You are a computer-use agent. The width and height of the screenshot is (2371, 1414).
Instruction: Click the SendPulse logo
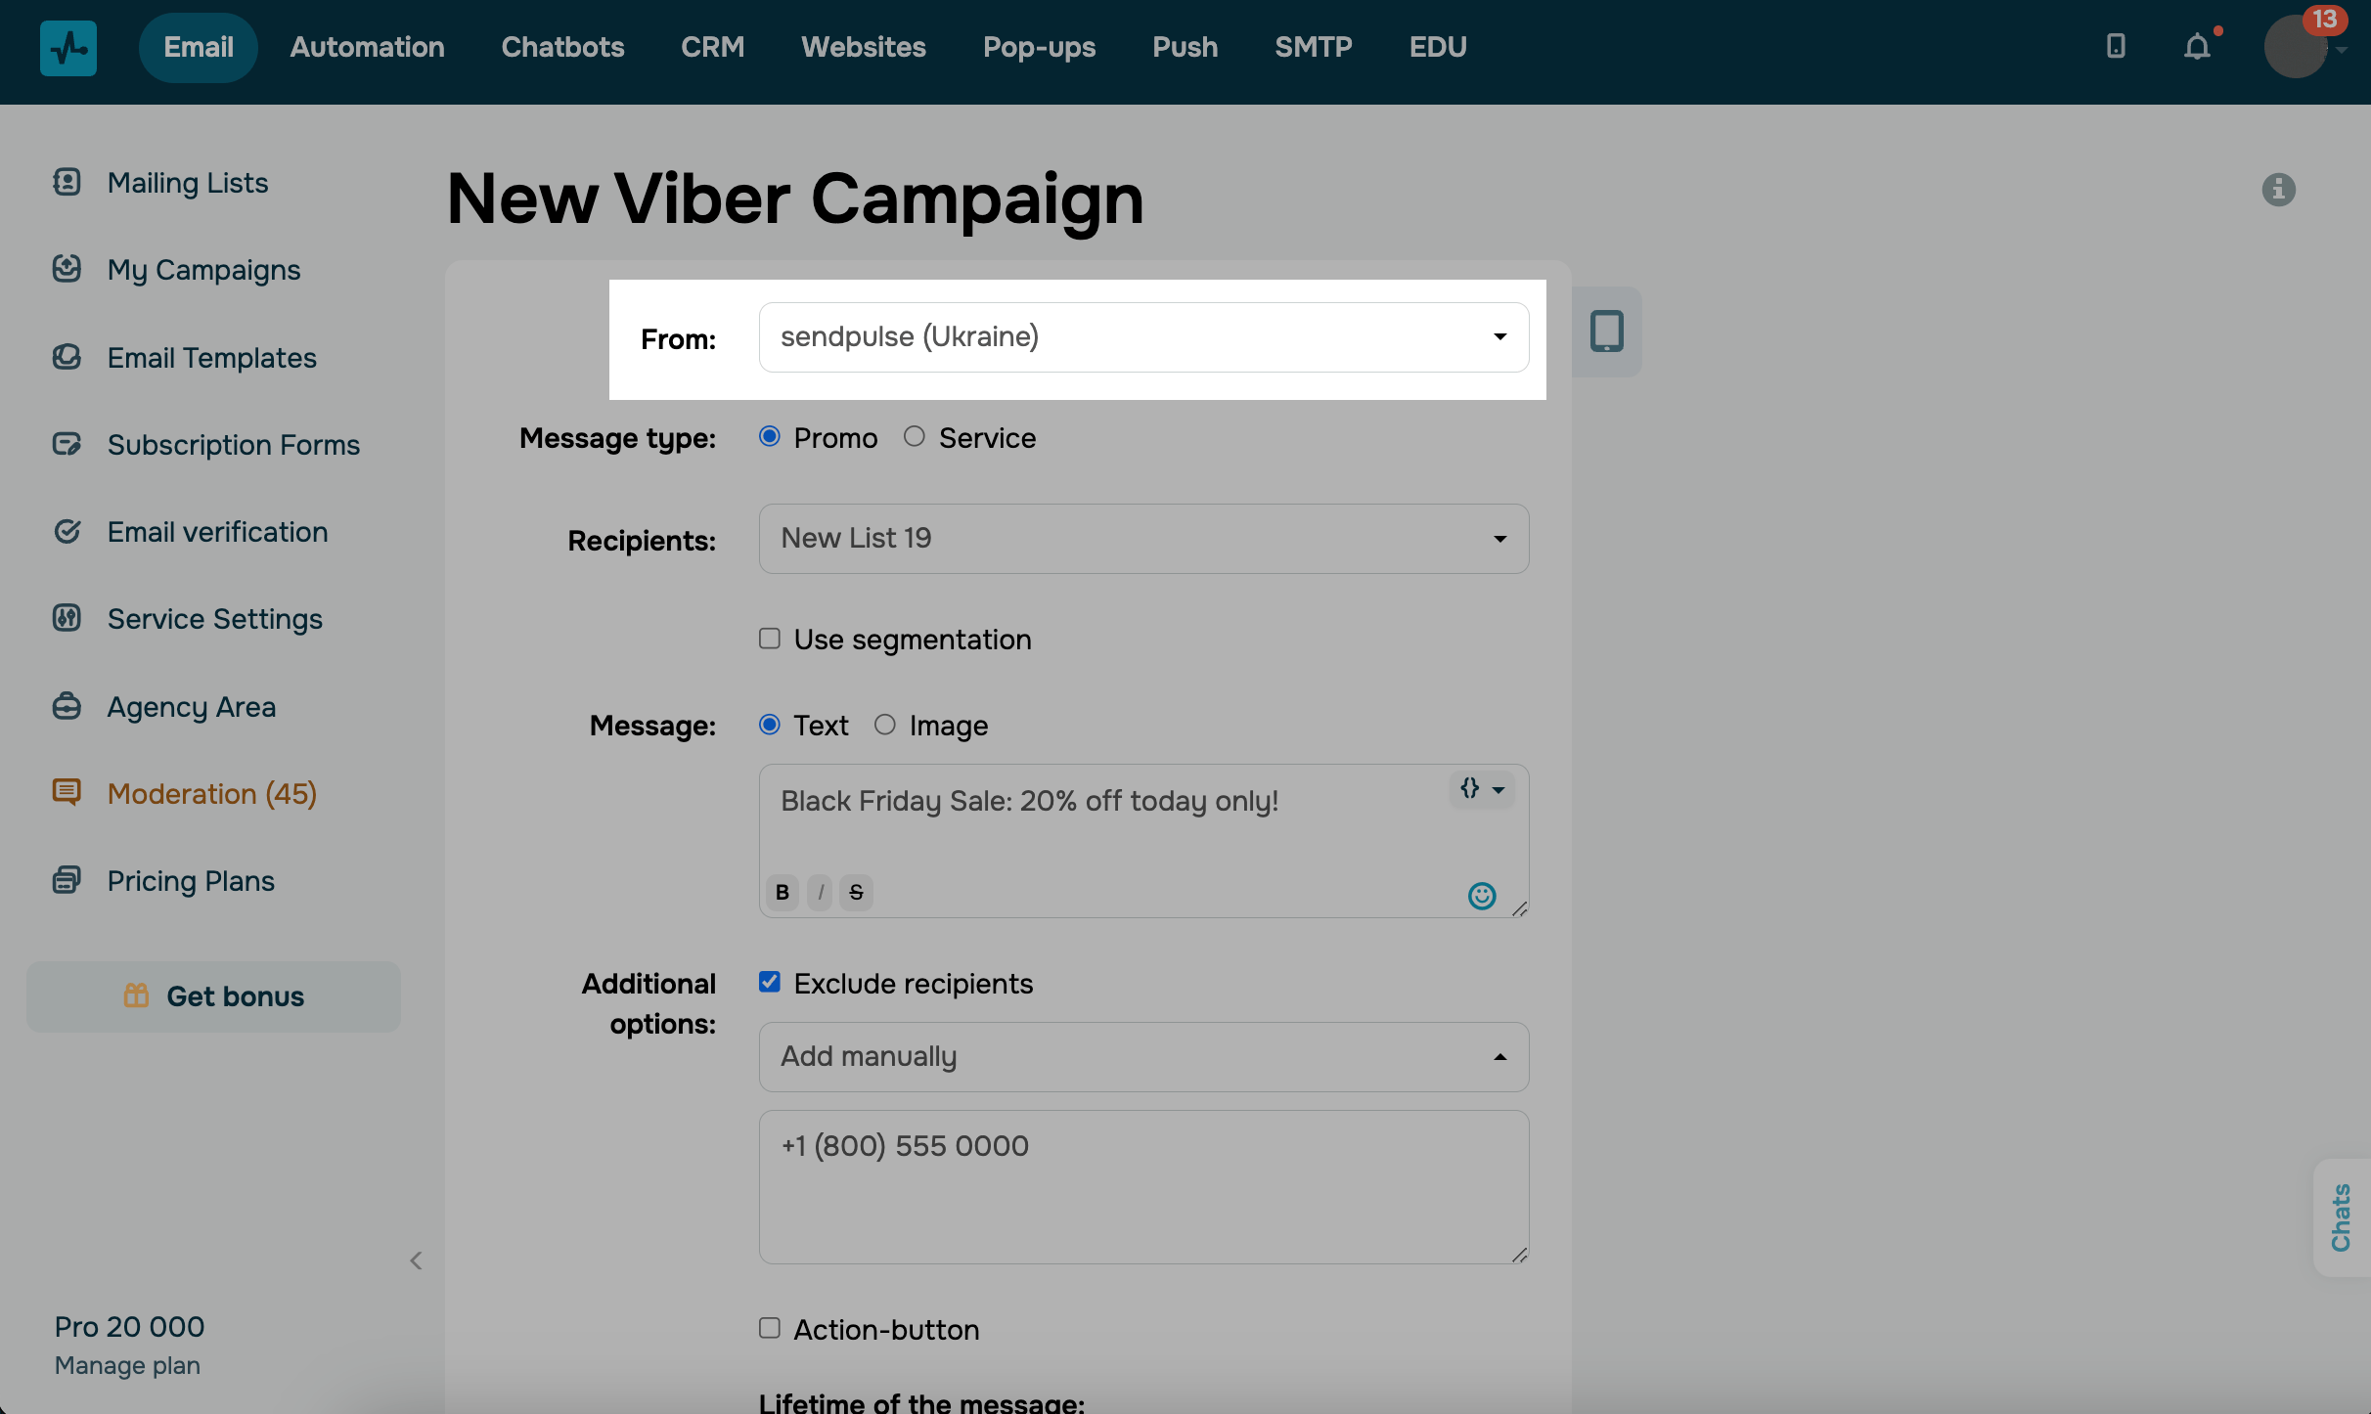(67, 47)
